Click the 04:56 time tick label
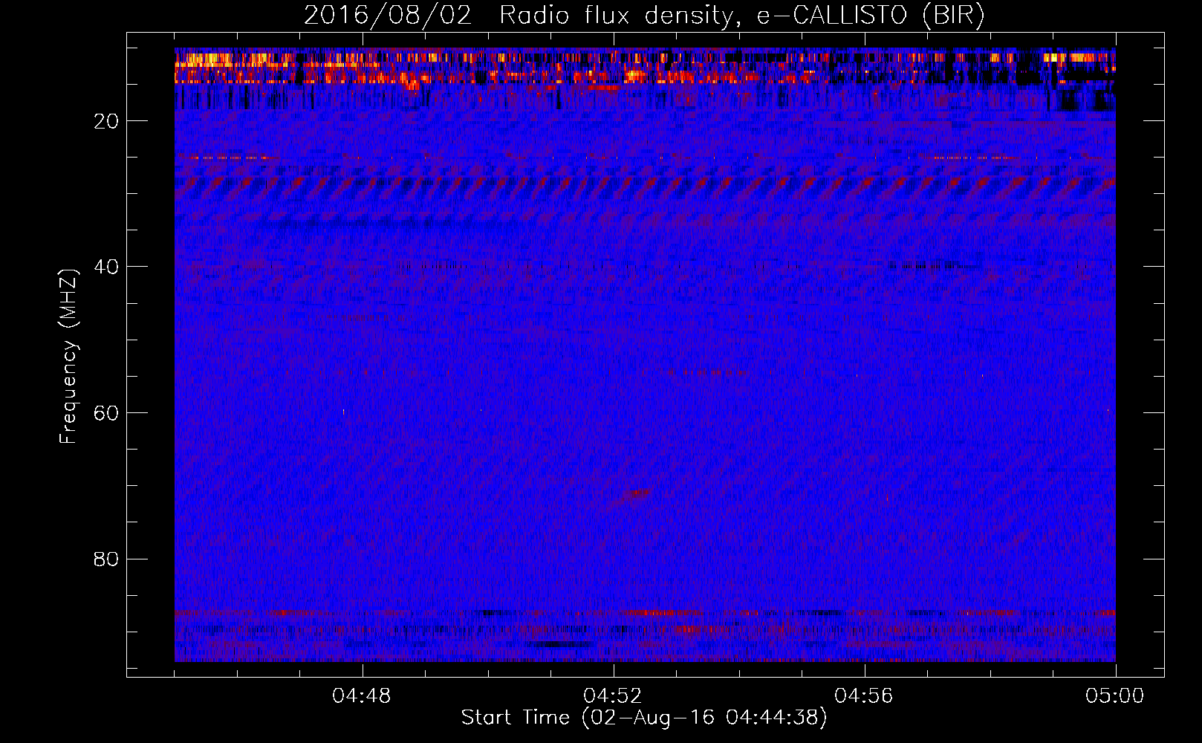Image resolution: width=1202 pixels, height=743 pixels. click(x=864, y=696)
